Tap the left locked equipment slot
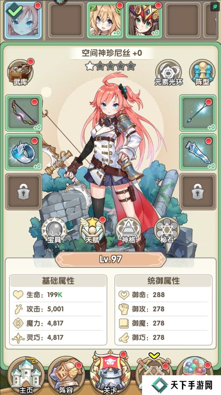Screen dimensions: 221x395 tap(24, 191)
